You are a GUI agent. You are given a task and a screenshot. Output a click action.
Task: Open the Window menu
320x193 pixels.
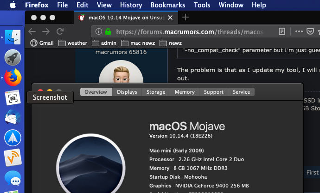tap(231, 5)
